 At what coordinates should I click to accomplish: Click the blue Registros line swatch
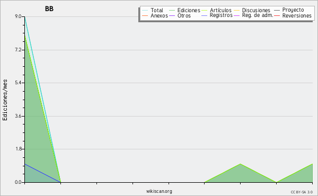[x=204, y=15]
